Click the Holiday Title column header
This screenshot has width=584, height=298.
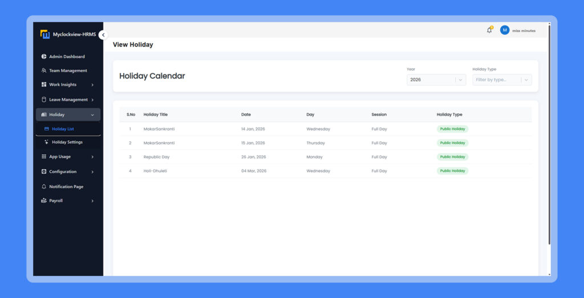(155, 114)
